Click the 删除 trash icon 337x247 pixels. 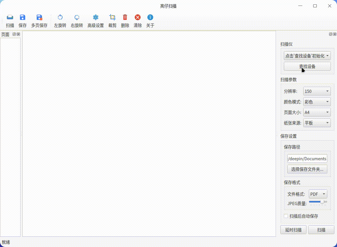click(x=125, y=17)
